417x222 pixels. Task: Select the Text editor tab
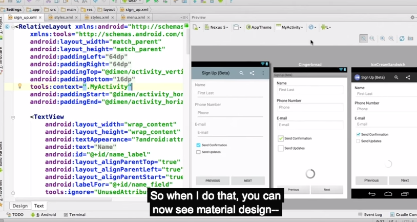(39, 206)
